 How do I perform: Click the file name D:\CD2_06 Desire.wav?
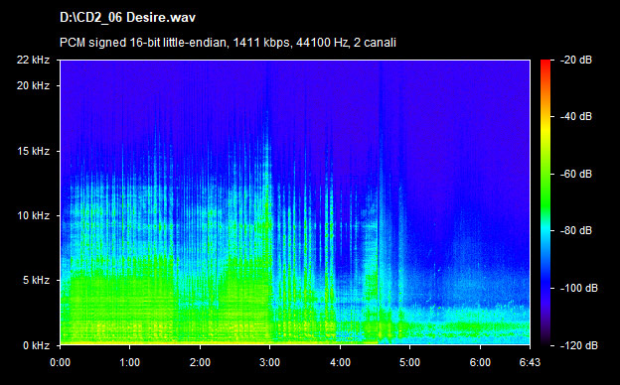[x=127, y=18]
